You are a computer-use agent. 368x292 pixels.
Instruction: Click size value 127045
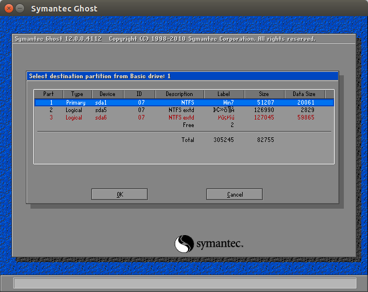(x=264, y=117)
